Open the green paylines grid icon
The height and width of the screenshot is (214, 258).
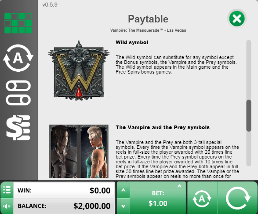click(18, 23)
